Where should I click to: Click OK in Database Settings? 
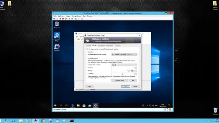point(126,86)
